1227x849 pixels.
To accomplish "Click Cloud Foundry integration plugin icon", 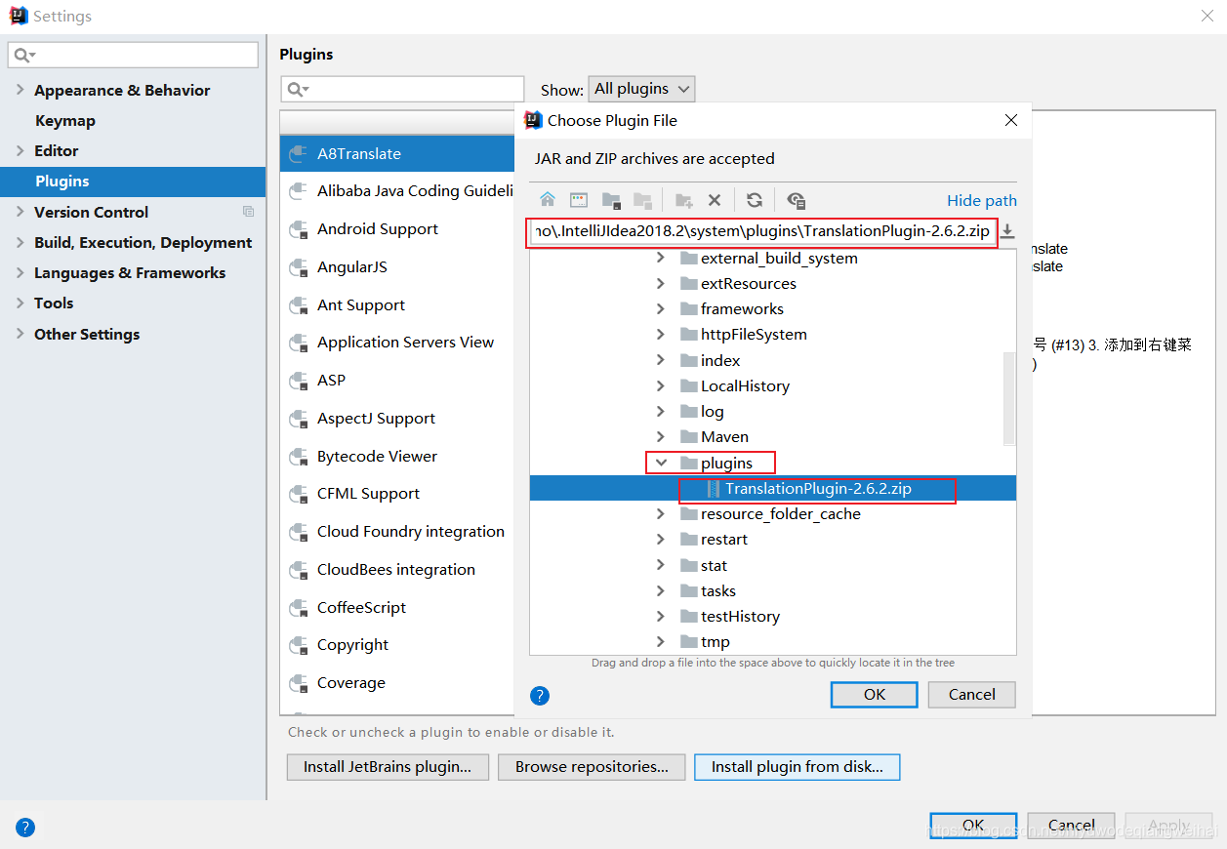I will pyautogui.click(x=299, y=532).
